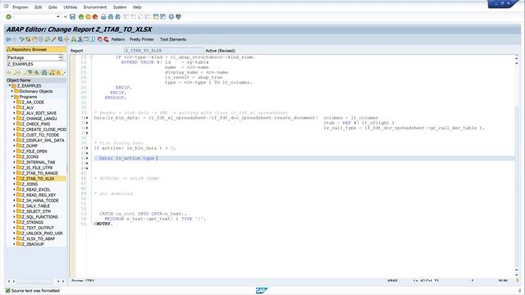The width and height of the screenshot is (525, 295).
Task: Click the Repository Browser header button
Action: tap(36, 49)
